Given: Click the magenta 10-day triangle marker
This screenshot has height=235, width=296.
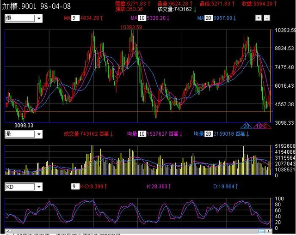Looking at the screenshot, I should coord(259,126).
